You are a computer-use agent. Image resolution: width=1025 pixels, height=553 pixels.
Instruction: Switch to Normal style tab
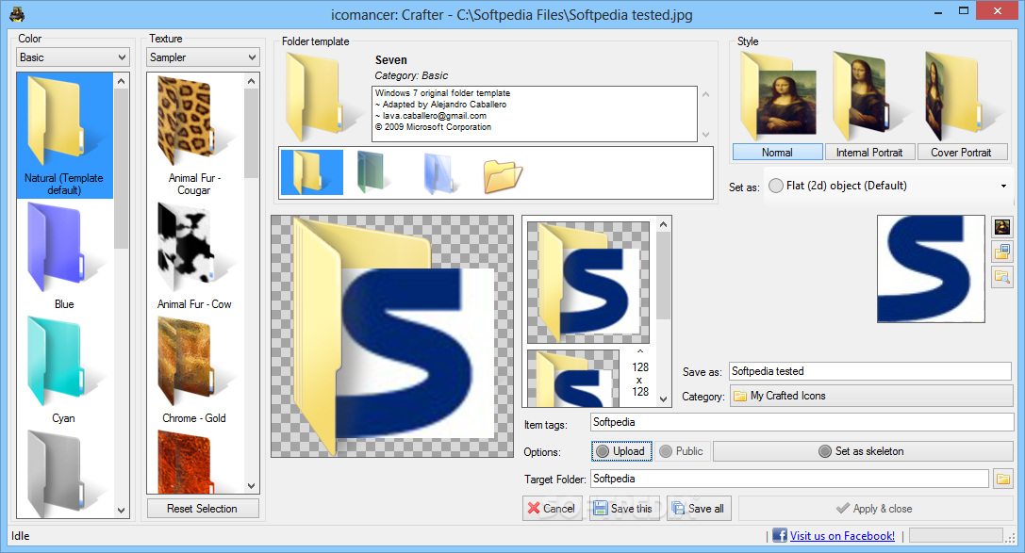pyautogui.click(x=777, y=152)
